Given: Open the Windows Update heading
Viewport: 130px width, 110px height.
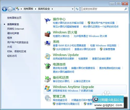Looking at the screenshot, I should 66,55.
